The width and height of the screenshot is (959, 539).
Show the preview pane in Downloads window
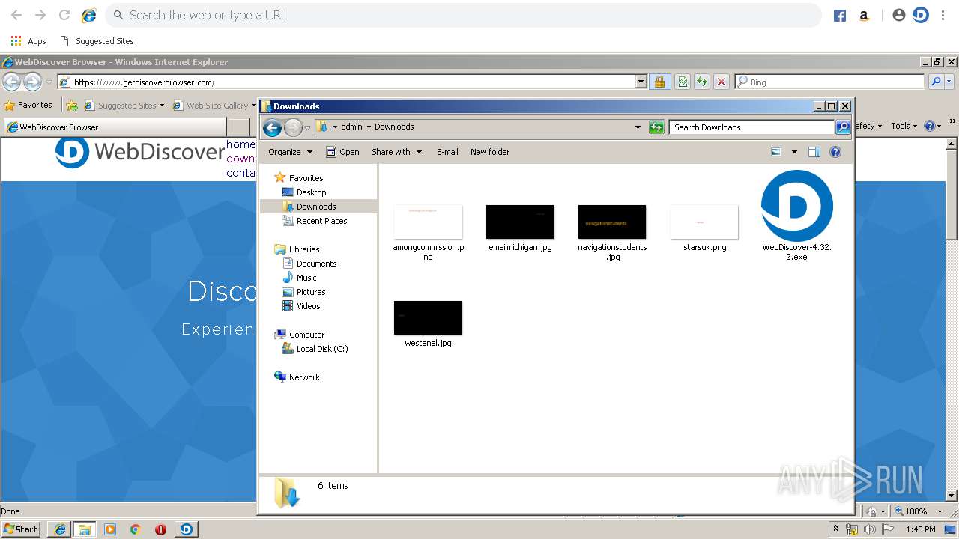coord(814,152)
